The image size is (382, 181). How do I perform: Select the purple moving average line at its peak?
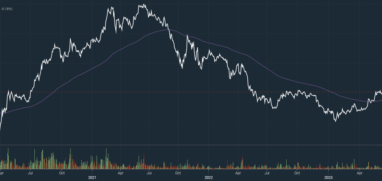166,30
